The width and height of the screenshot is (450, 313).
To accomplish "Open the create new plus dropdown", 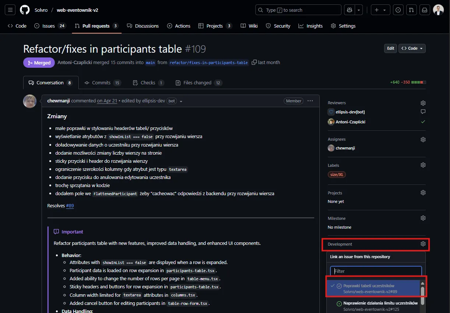I will pos(380,10).
